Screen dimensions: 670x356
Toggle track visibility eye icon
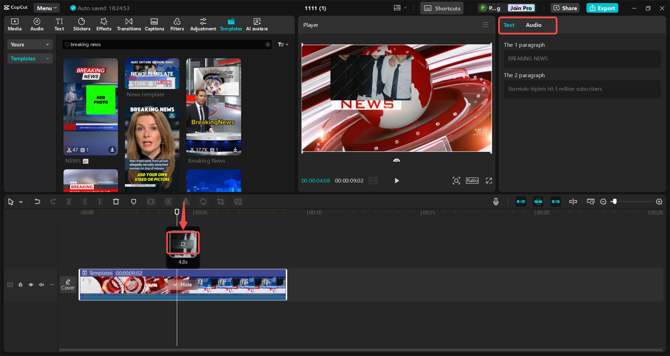(x=31, y=285)
